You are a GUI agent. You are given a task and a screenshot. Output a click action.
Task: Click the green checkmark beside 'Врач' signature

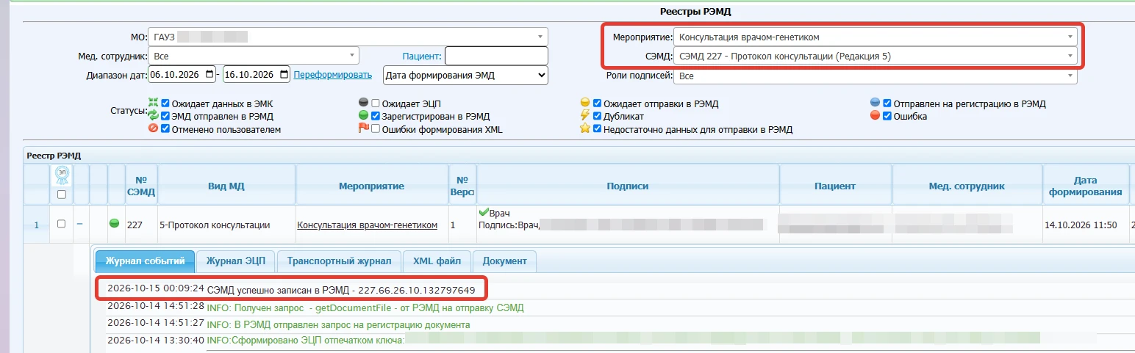coord(483,213)
